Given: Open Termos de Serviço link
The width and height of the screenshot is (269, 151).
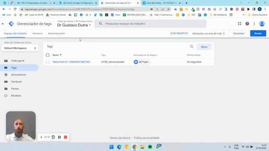Looking at the screenshot, I should point(120,138).
